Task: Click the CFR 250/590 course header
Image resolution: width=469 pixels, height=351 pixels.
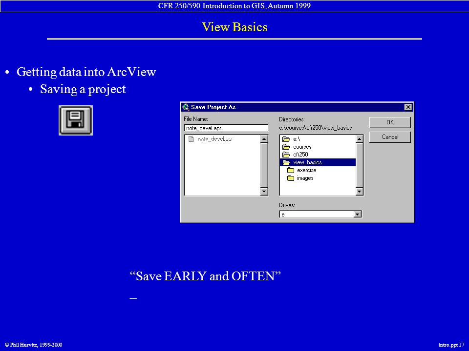Action: pyautogui.click(x=234, y=6)
